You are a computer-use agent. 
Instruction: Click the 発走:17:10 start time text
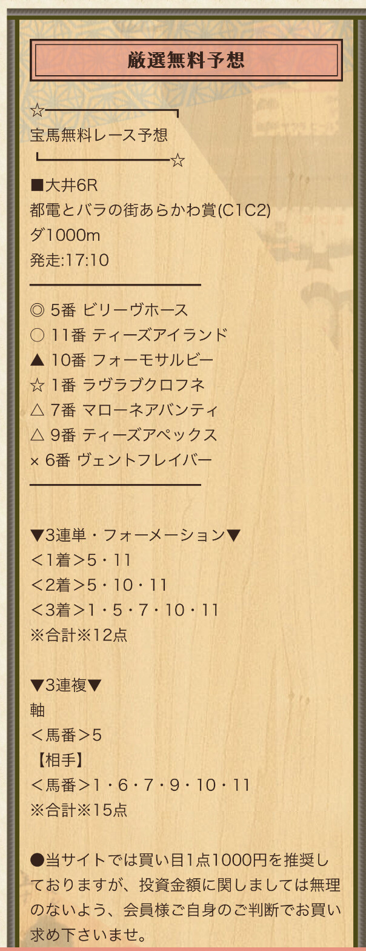70,260
